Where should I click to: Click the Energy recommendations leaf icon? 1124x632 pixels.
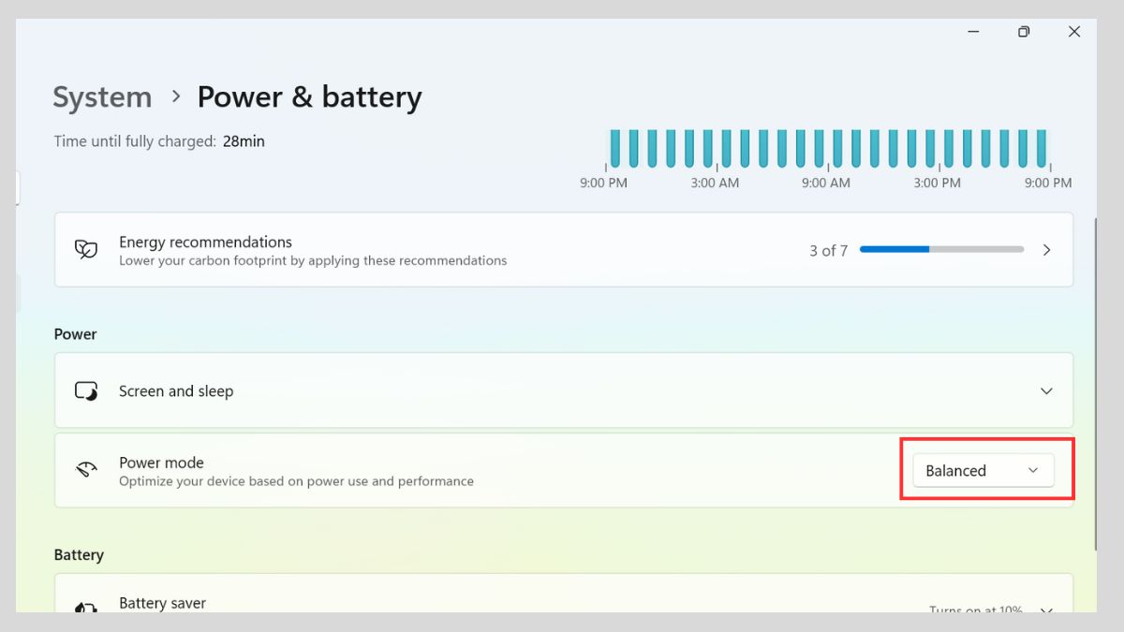pyautogui.click(x=86, y=250)
